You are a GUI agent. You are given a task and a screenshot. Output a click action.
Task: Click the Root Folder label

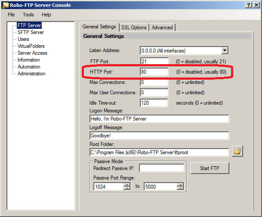pos(102,144)
